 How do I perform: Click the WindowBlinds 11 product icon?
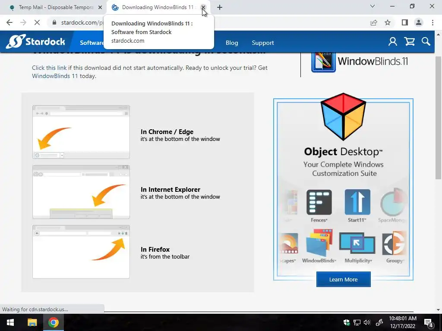(x=323, y=62)
